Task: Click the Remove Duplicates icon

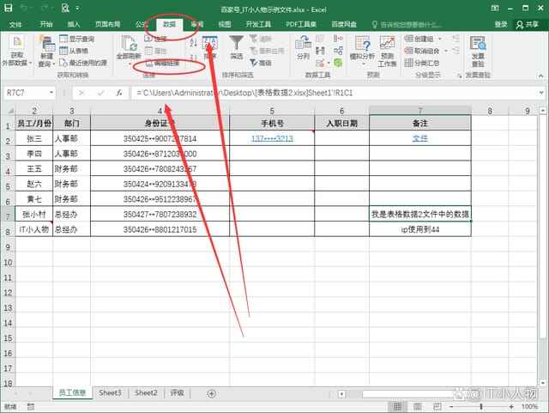Action: tap(320, 51)
